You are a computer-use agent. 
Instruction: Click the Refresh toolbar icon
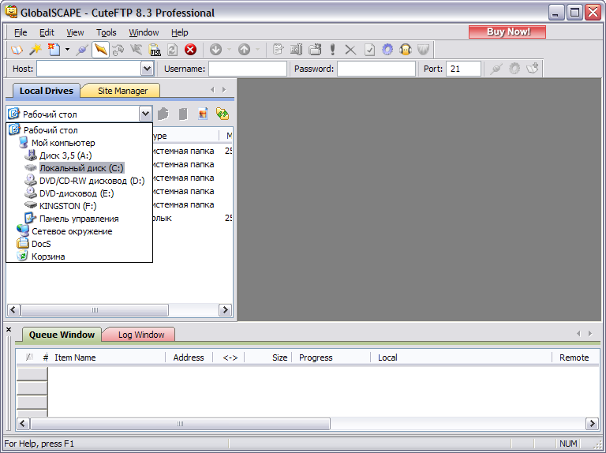172,50
